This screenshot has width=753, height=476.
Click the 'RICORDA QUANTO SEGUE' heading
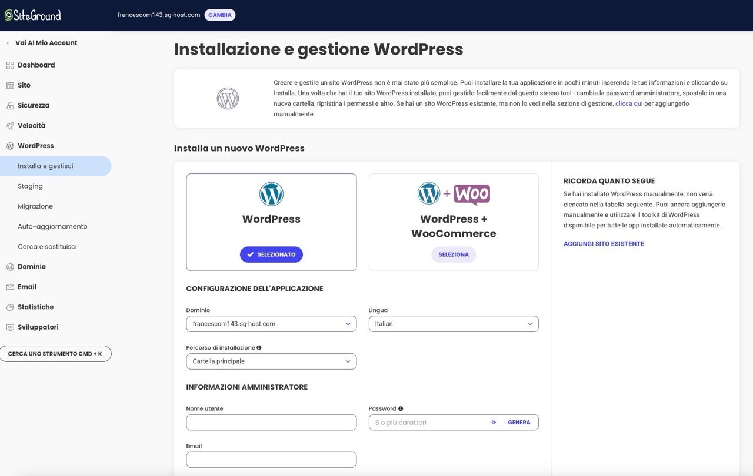tap(609, 181)
